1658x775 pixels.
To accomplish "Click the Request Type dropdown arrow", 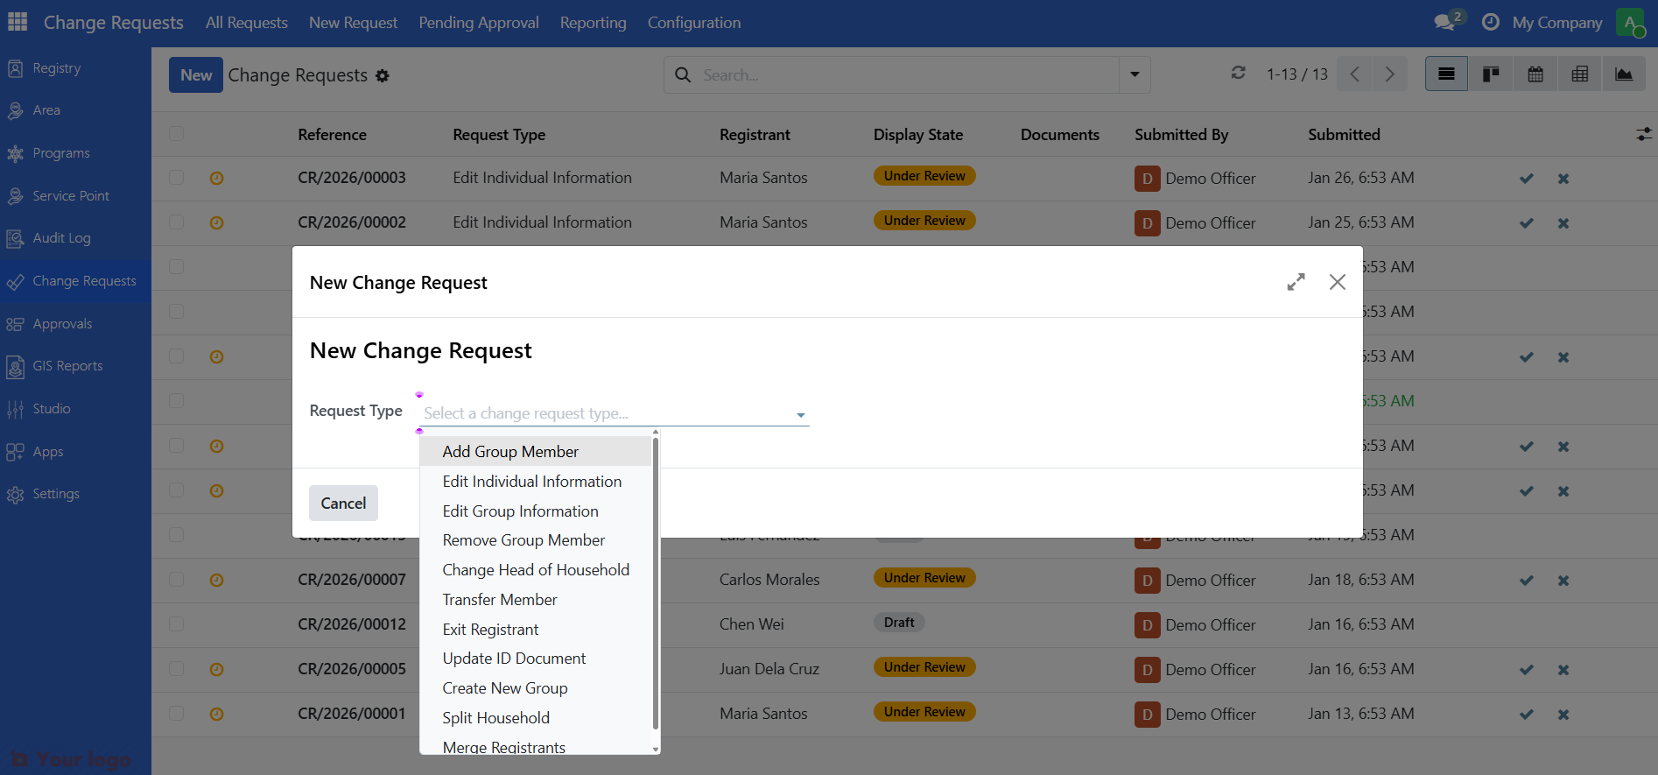I will tap(800, 415).
